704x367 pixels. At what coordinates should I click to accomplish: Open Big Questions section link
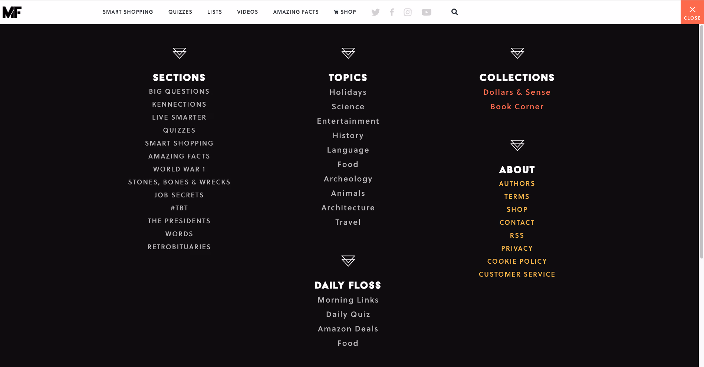[x=179, y=91]
